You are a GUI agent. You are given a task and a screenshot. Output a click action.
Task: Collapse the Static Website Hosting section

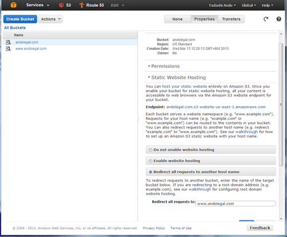pos(177,77)
